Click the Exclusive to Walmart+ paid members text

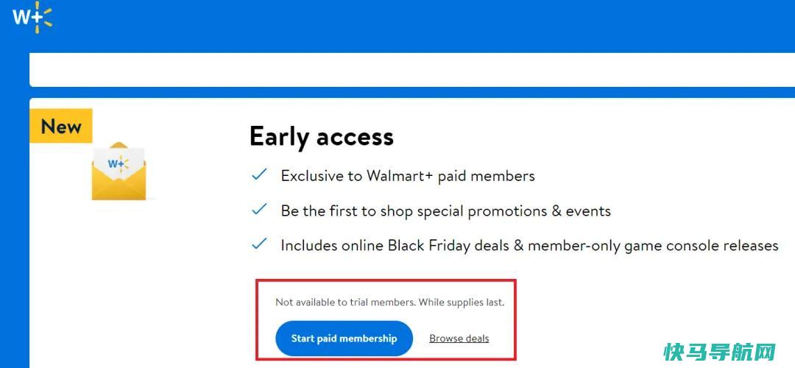tap(408, 176)
